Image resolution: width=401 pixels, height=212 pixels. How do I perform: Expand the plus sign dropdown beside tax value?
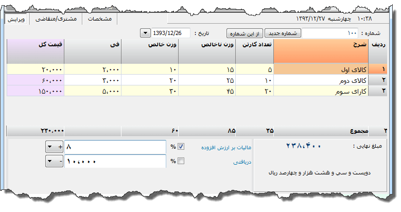[55, 147]
